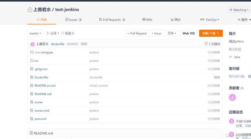
Task: Open the Pull Requests tab
Action: [112, 20]
